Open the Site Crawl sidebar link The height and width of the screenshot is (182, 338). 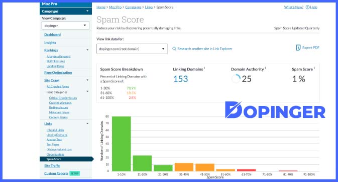click(x=52, y=80)
